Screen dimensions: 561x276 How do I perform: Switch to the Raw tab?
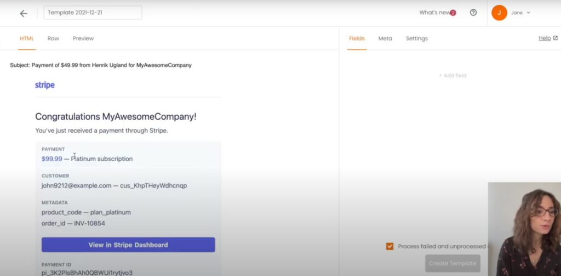53,38
